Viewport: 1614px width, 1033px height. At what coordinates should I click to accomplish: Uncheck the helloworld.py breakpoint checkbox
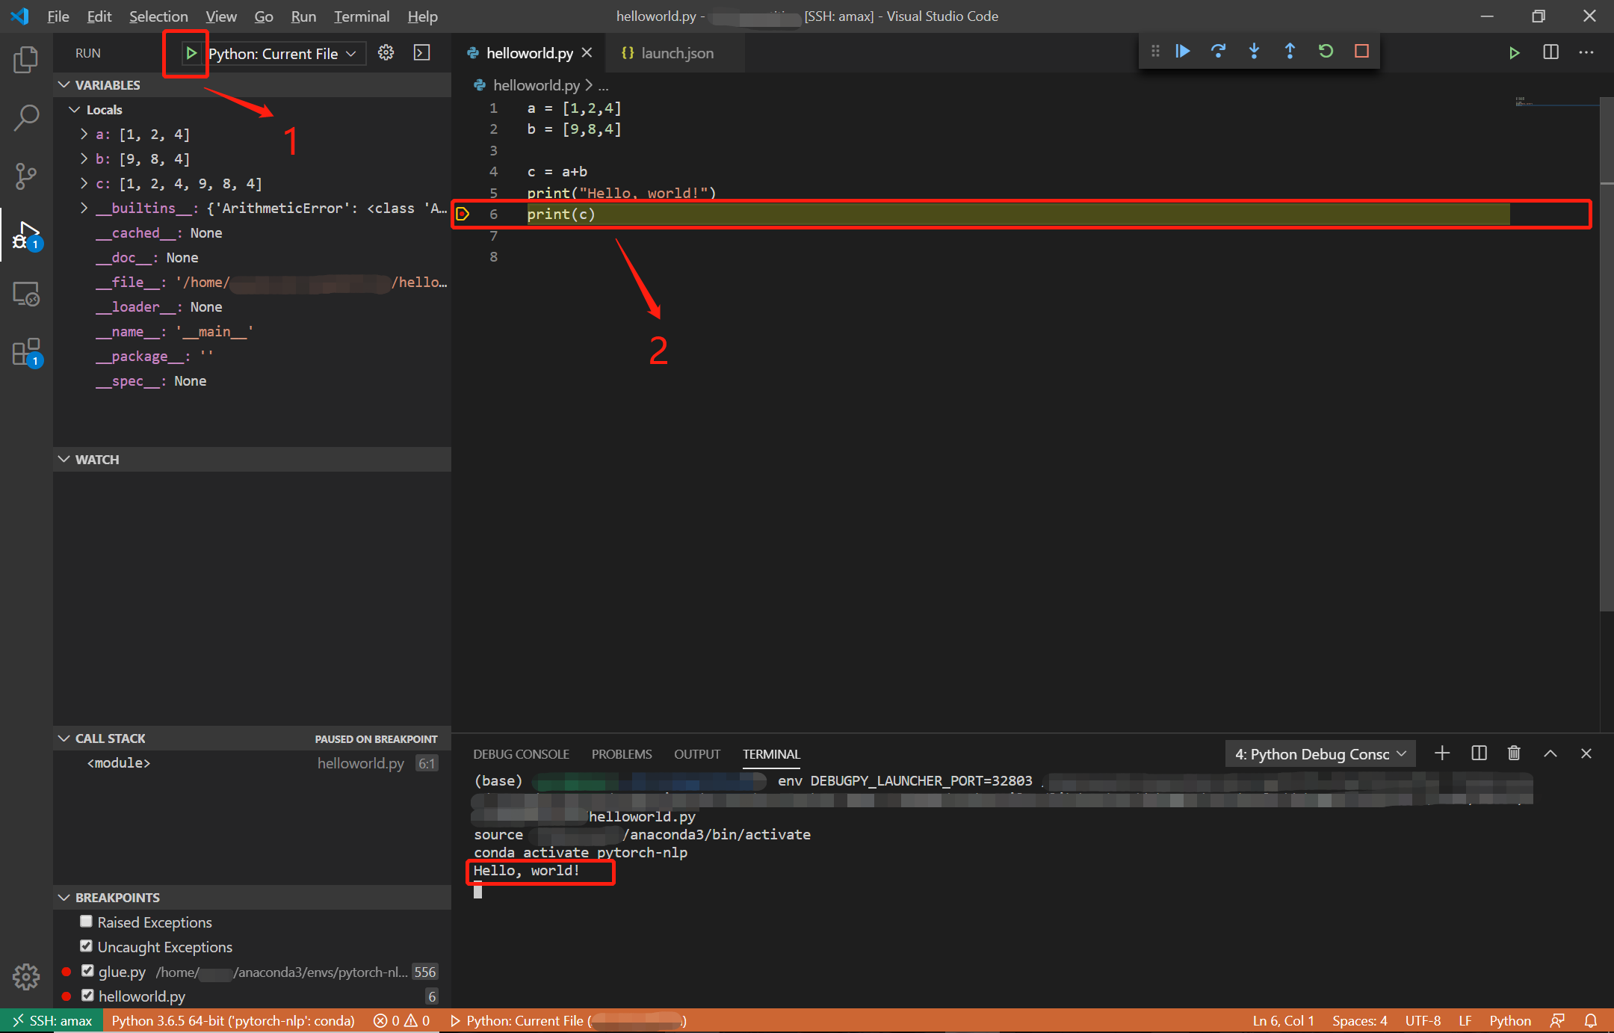[x=87, y=996]
